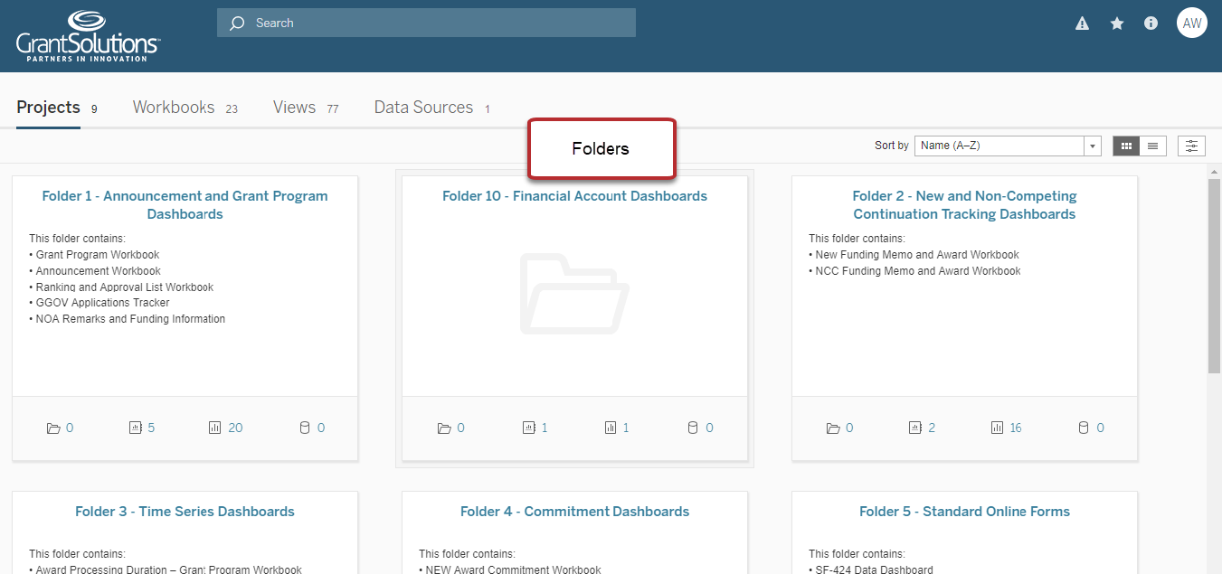Screen dimensions: 1222x574
Task: Switch to the Workbooks tab
Action: 174,108
